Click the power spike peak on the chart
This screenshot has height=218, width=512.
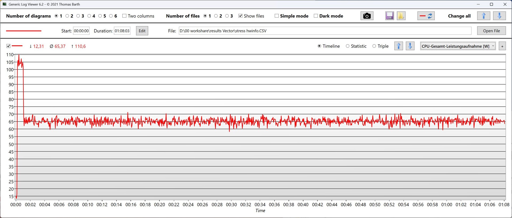click(19, 55)
